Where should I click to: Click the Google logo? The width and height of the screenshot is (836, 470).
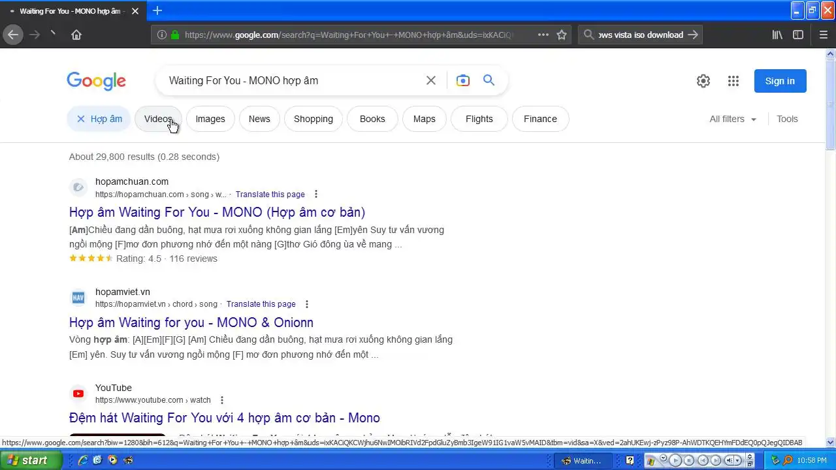coord(96,81)
